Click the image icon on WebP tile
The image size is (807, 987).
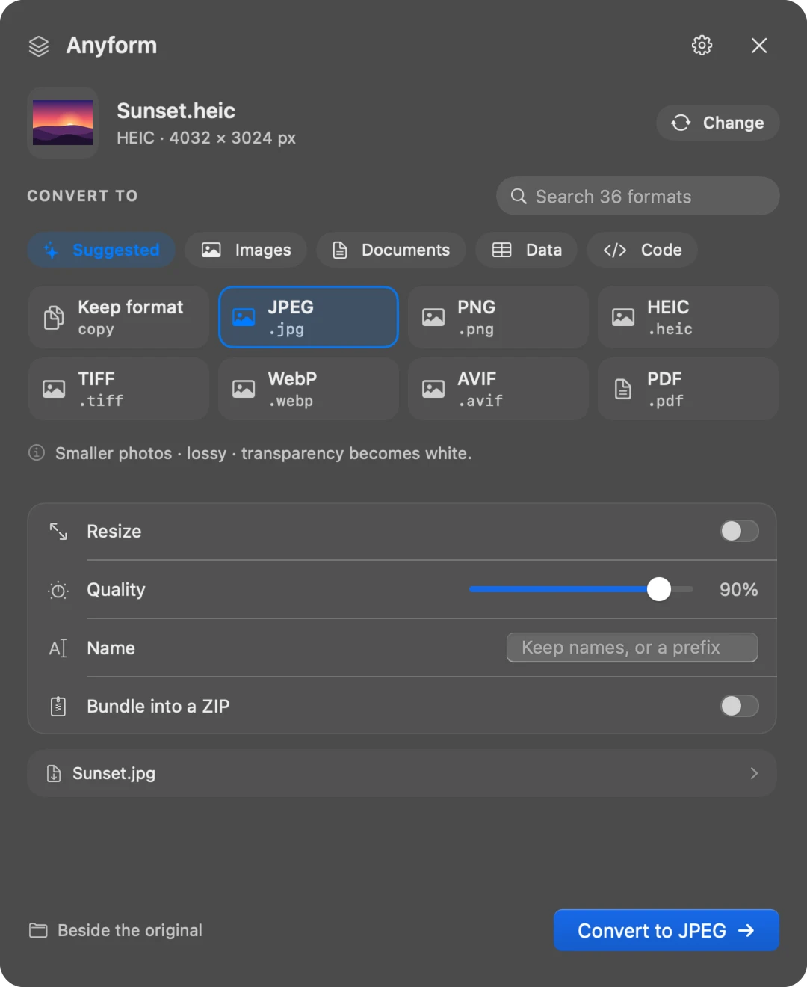click(x=244, y=389)
